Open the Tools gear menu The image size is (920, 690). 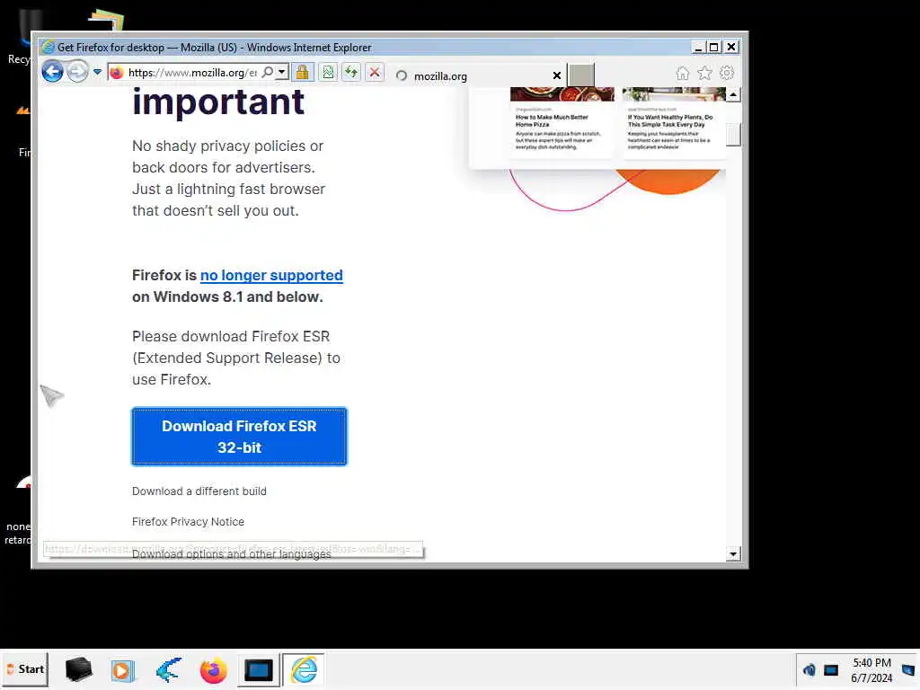(727, 73)
